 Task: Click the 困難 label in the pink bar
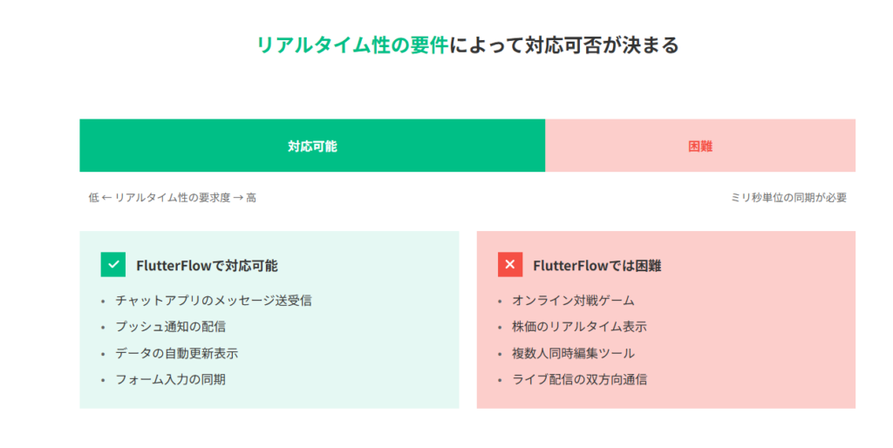click(700, 146)
